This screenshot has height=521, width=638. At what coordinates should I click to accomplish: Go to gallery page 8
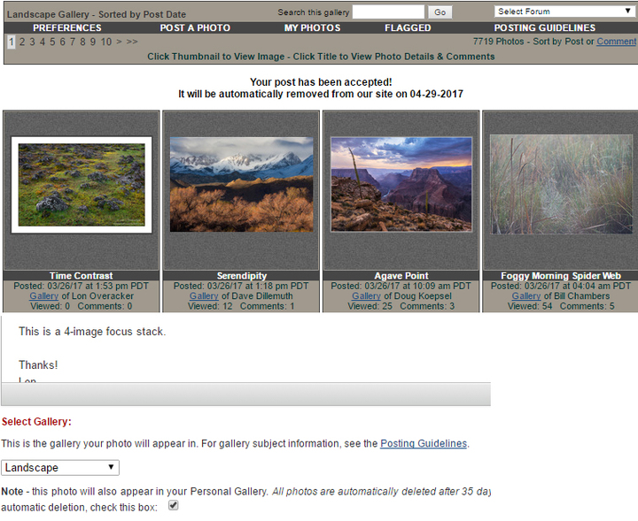[x=82, y=42]
